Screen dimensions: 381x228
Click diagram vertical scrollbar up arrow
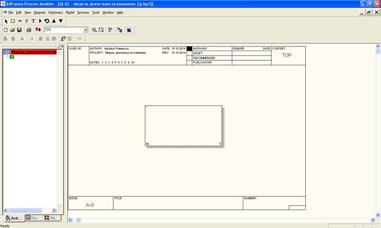378,46
